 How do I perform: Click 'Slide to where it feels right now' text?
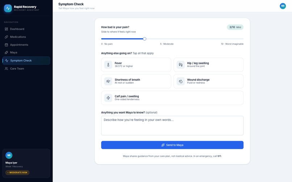pos(118,32)
